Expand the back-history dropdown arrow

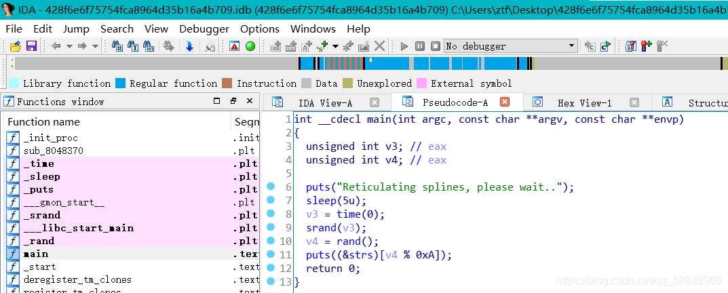point(69,46)
